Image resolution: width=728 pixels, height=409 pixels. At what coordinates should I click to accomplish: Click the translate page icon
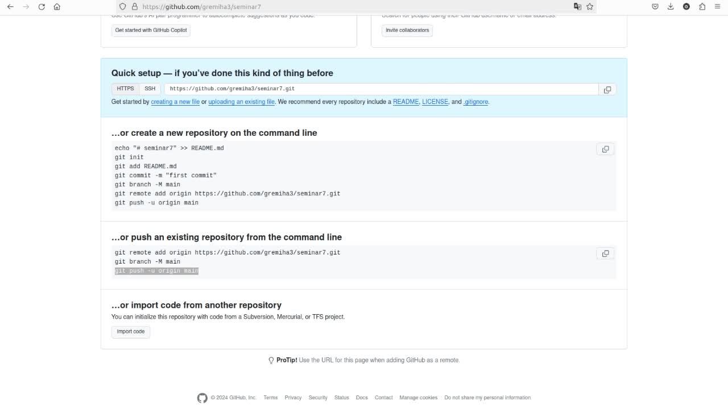pos(577,7)
